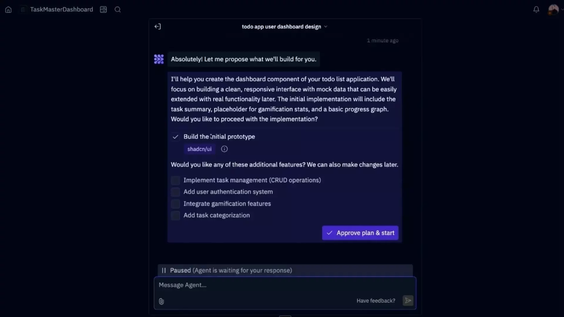The image size is (564, 317).
Task: Click the home icon
Action: click(8, 9)
